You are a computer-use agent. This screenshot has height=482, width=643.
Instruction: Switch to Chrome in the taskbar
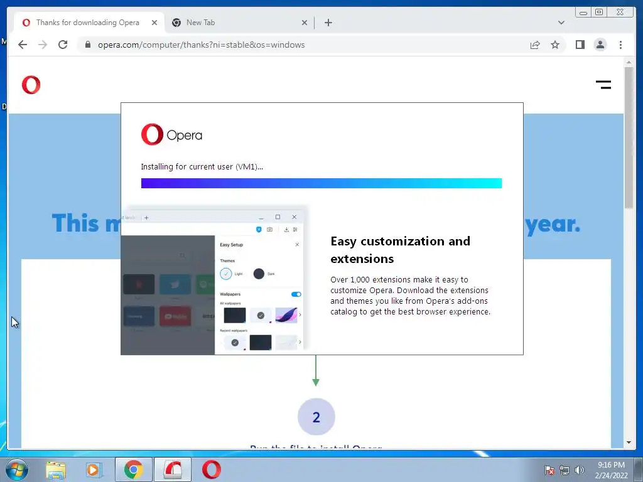(133, 469)
